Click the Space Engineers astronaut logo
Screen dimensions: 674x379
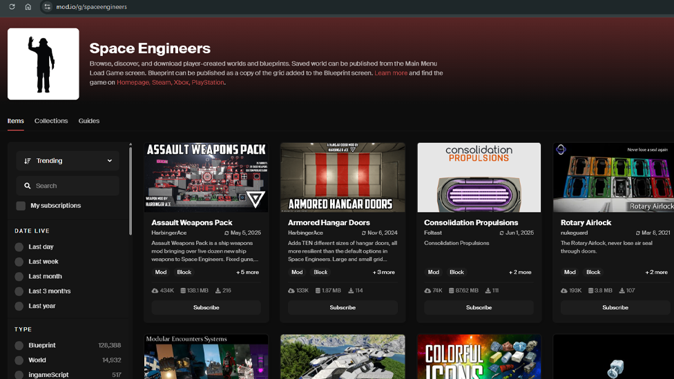[43, 64]
